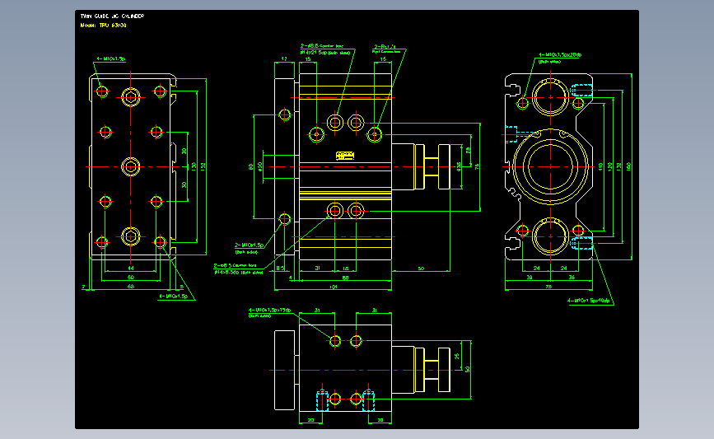Select the 'ø35' rod end dimension
714x439 pixels.
tap(459, 166)
